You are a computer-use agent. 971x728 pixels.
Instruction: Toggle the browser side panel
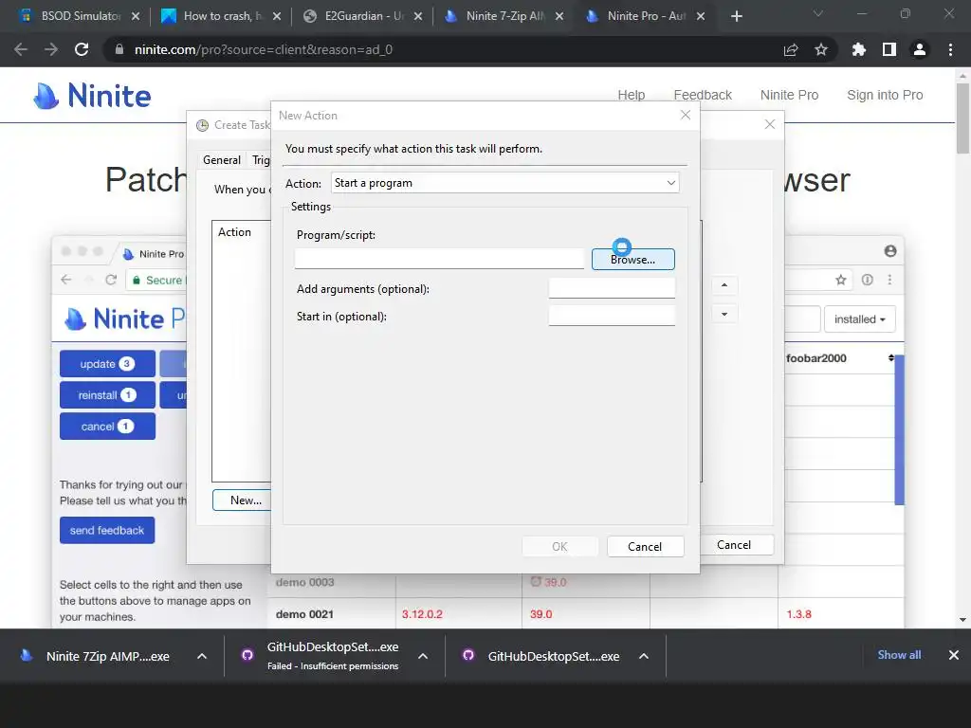point(889,49)
